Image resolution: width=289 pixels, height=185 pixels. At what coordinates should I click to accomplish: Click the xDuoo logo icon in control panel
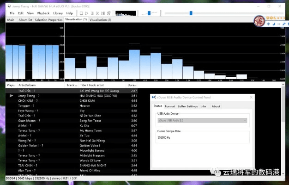pyautogui.click(x=154, y=98)
